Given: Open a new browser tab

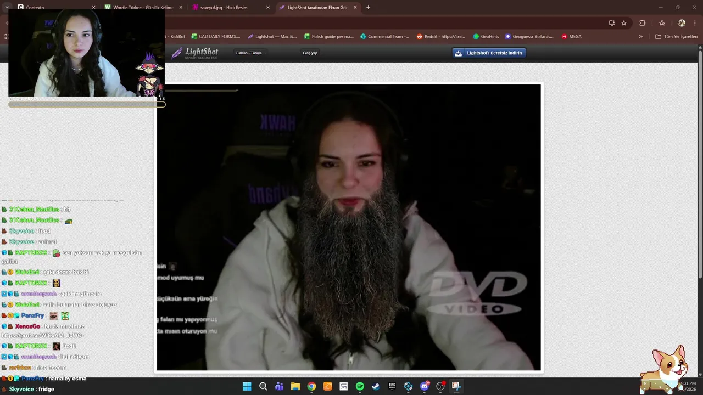Looking at the screenshot, I should (368, 8).
